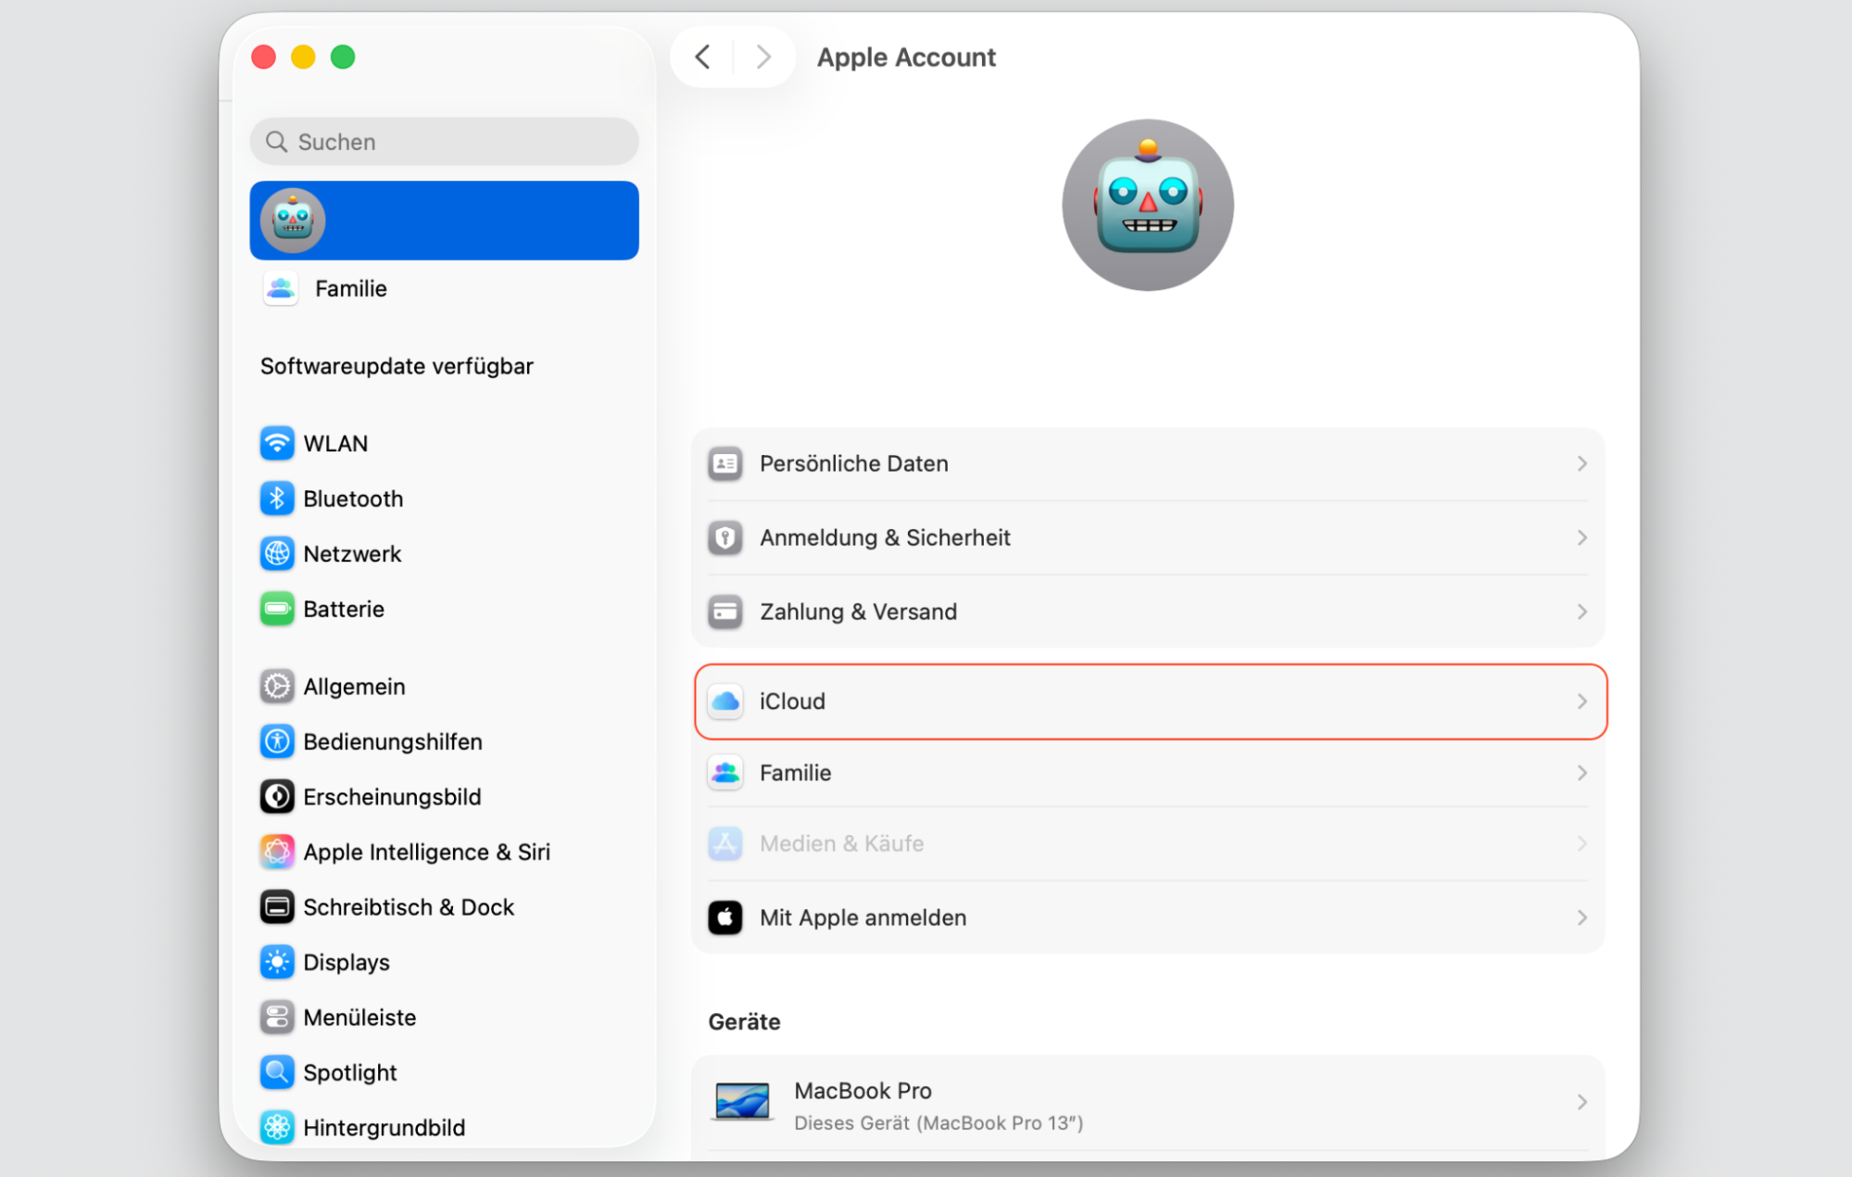Click the iCloud cloud icon
The height and width of the screenshot is (1177, 1852).
click(x=725, y=702)
